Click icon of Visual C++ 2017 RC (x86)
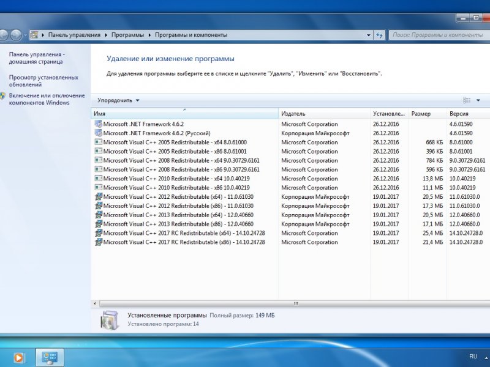Screen dimensions: 490x367 (x=98, y=242)
